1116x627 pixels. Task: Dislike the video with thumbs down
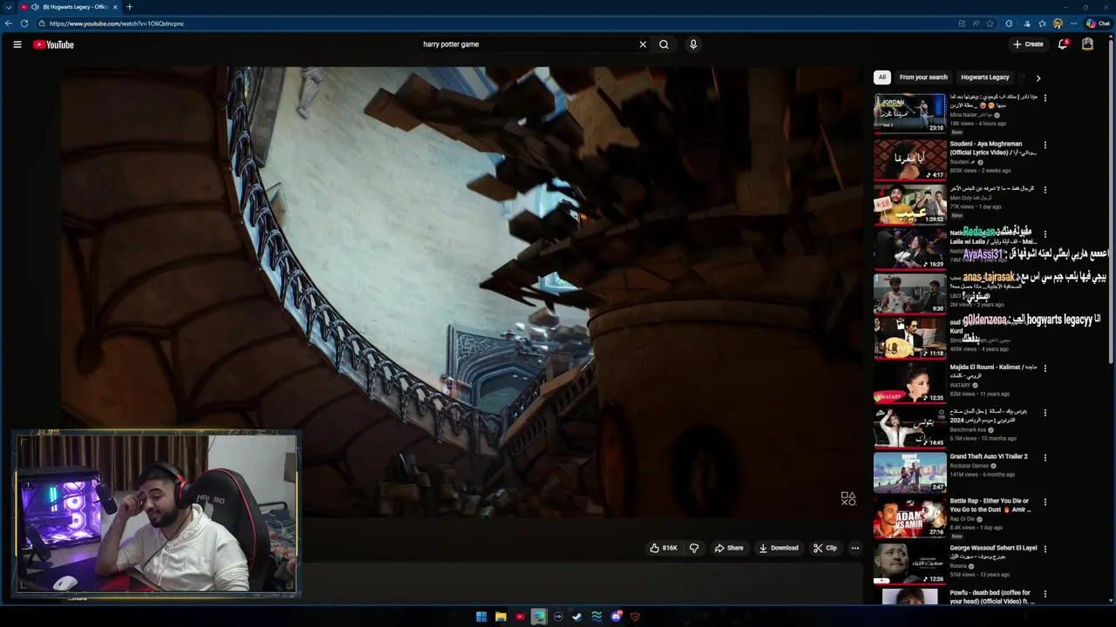pyautogui.click(x=694, y=548)
